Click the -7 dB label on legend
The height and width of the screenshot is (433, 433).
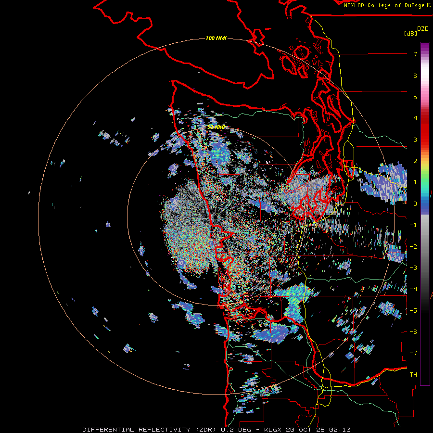coord(413,353)
